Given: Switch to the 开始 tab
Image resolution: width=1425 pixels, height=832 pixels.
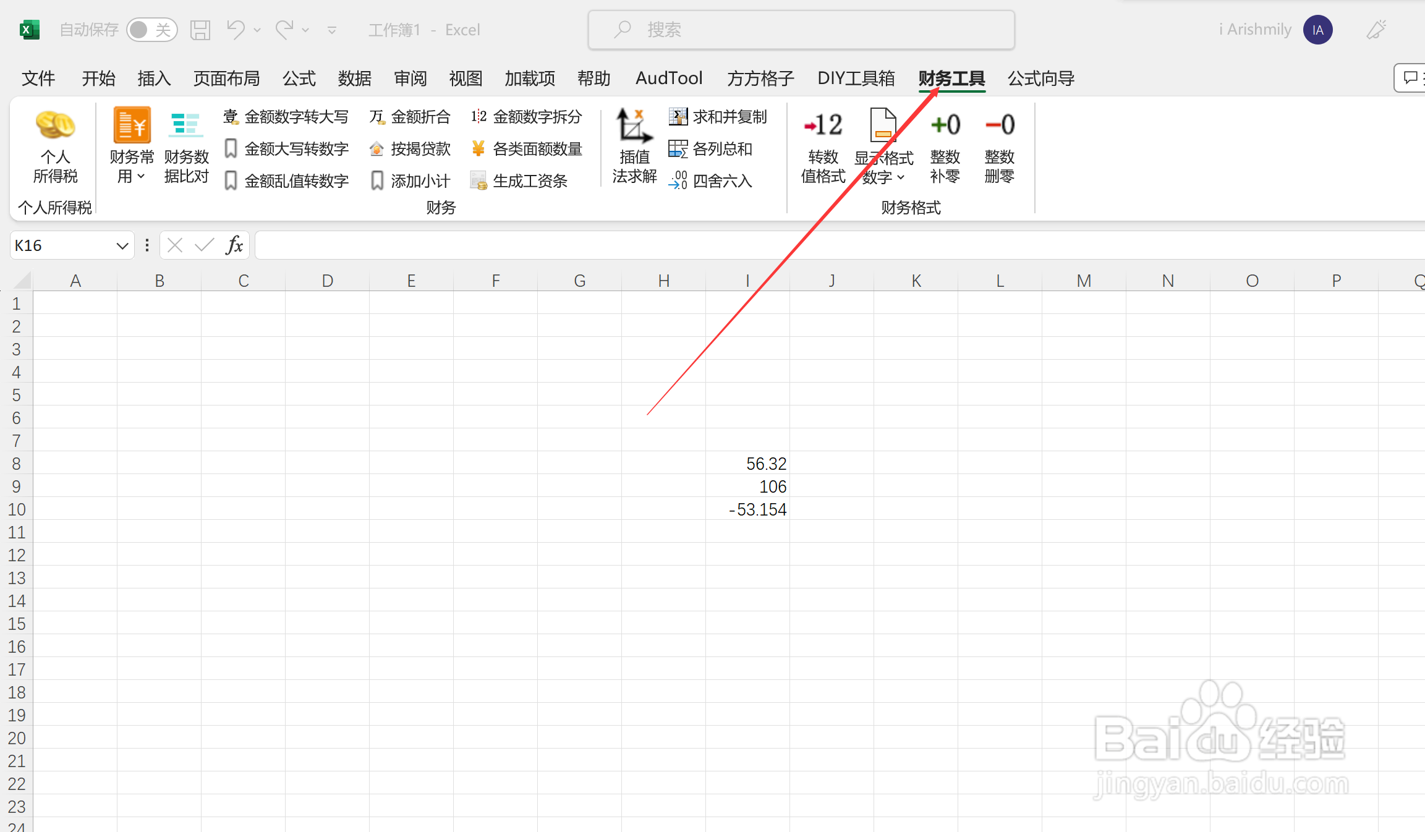Looking at the screenshot, I should click(98, 79).
